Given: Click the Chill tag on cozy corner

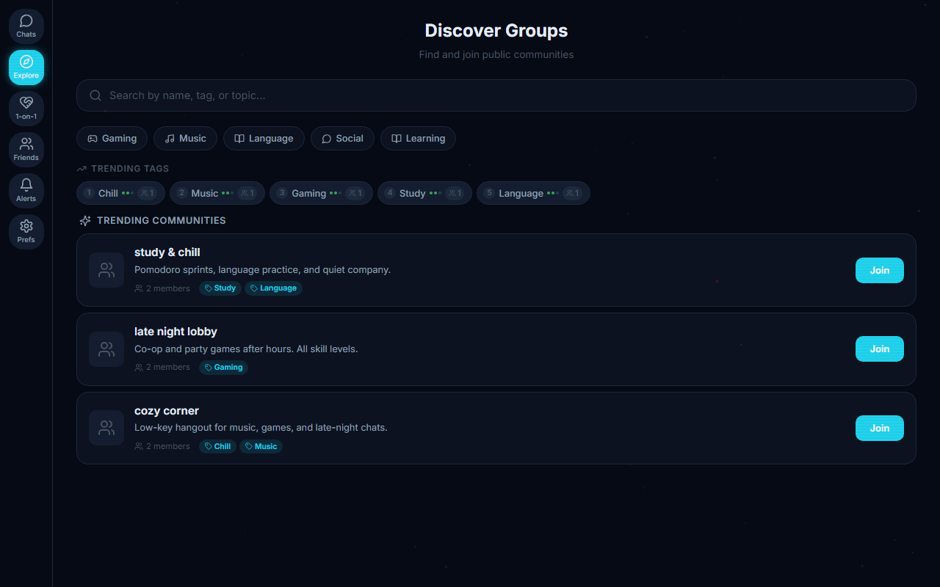Looking at the screenshot, I should tap(217, 446).
